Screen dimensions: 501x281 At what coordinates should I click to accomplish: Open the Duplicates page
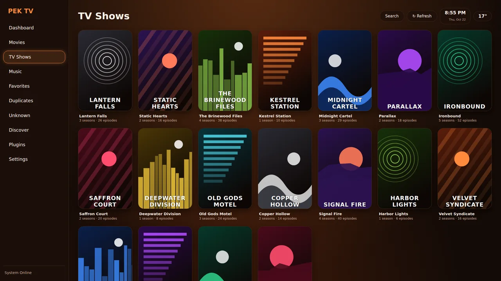click(34, 101)
